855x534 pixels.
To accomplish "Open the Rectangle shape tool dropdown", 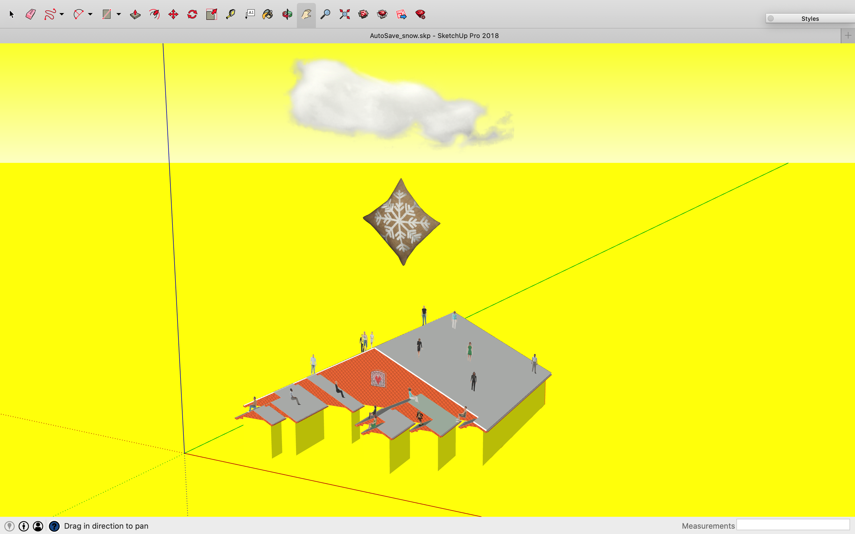I will (x=119, y=15).
